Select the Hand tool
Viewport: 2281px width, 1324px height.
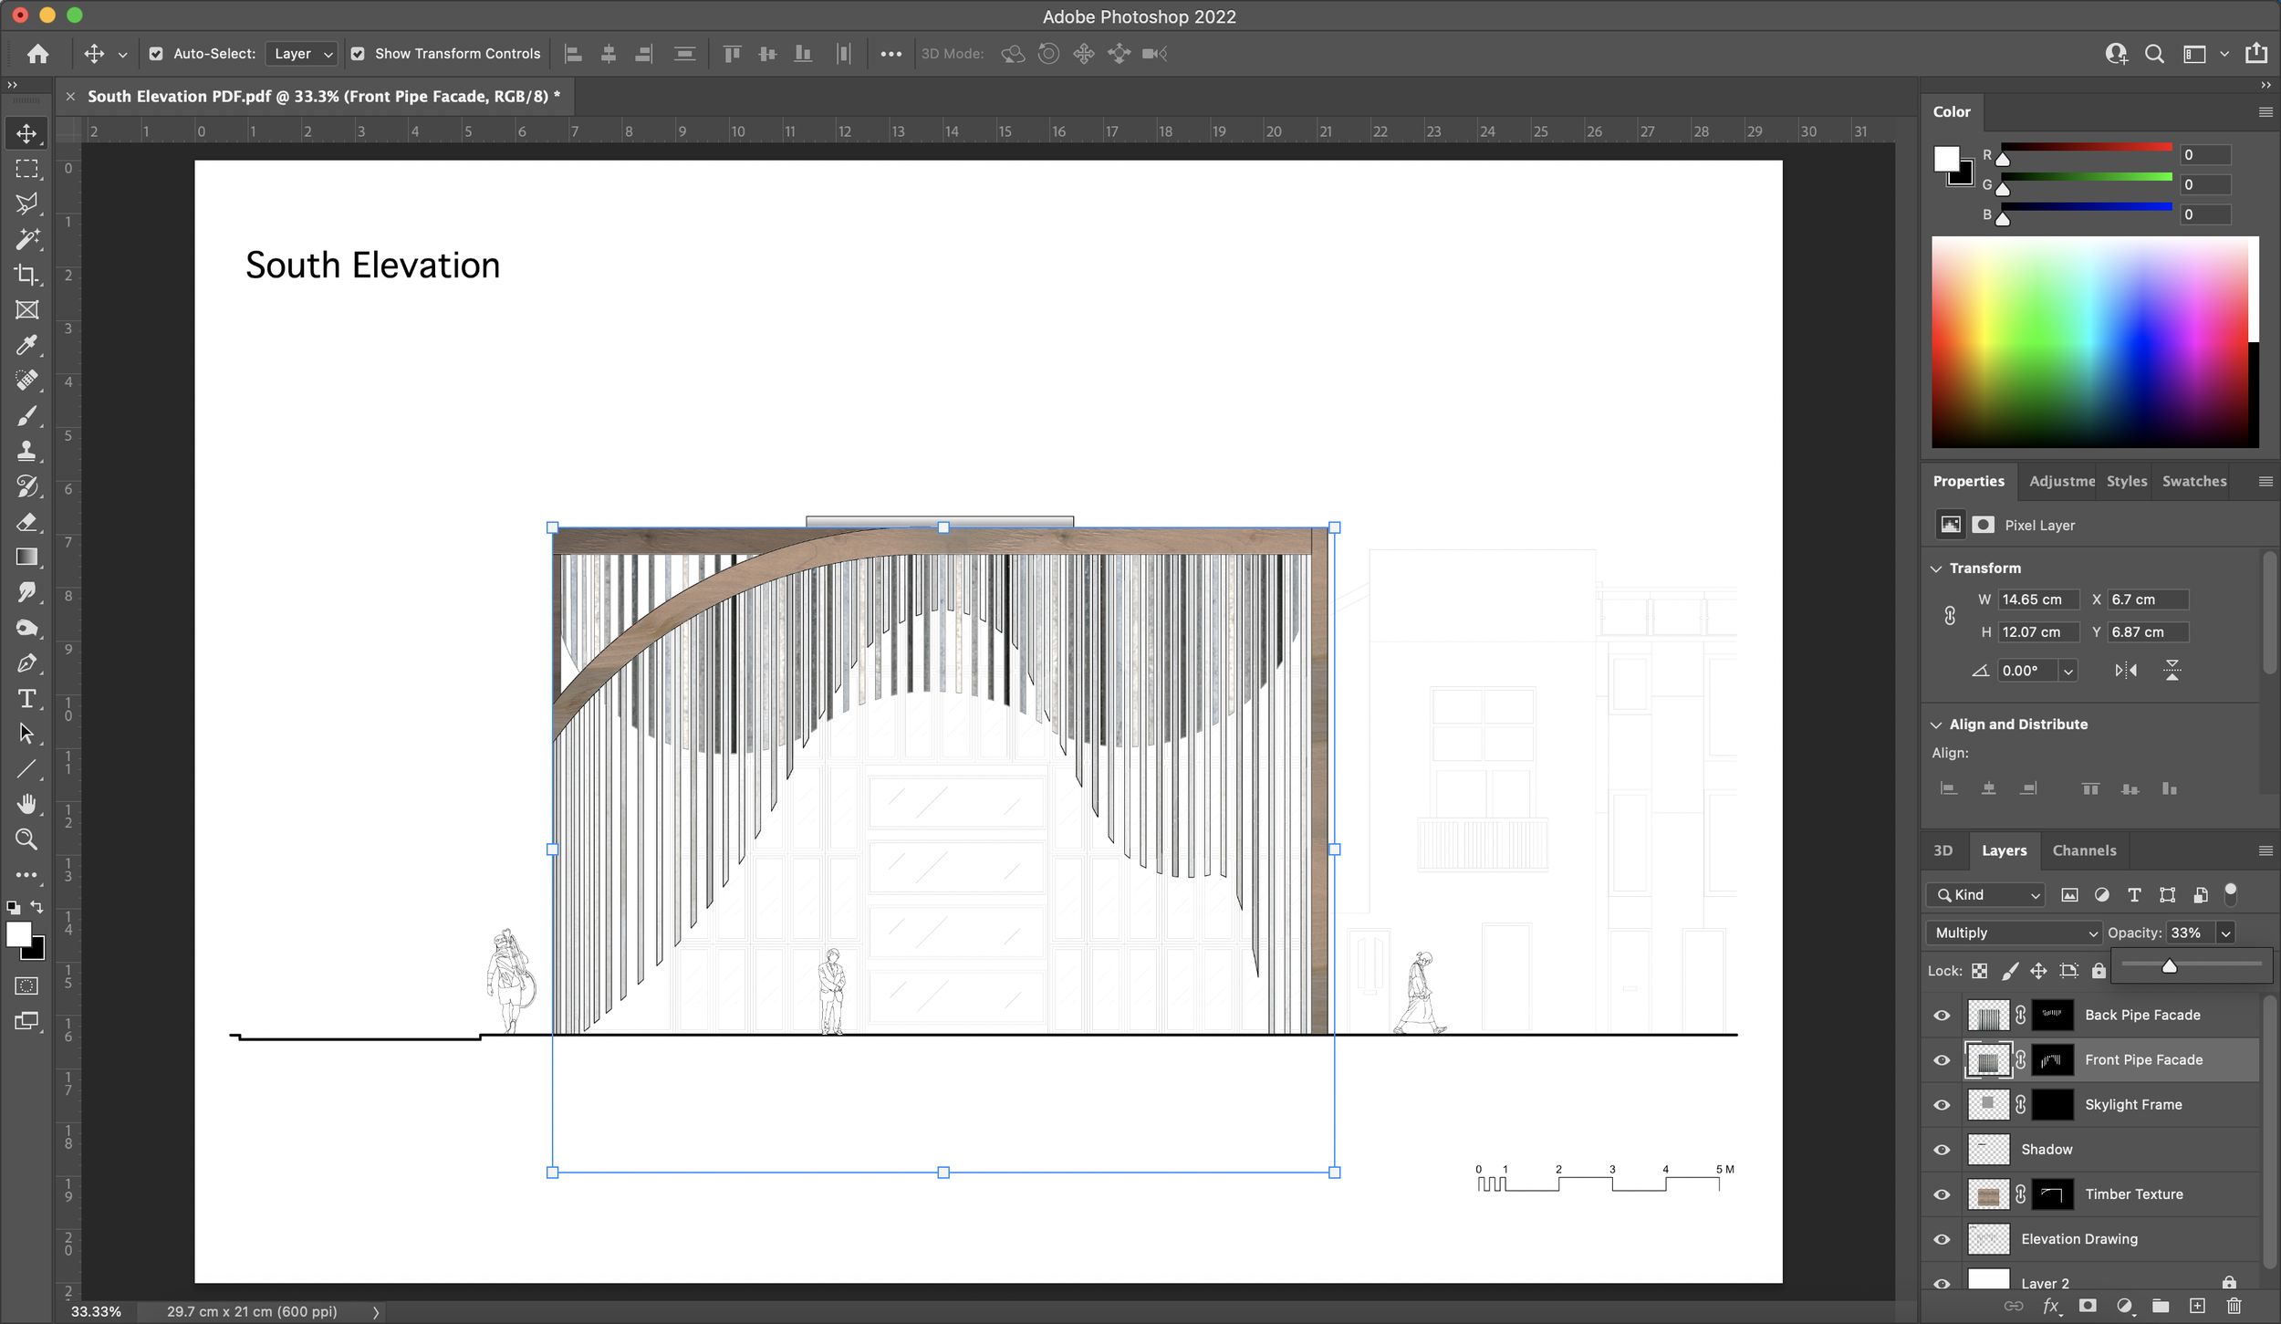coord(26,804)
